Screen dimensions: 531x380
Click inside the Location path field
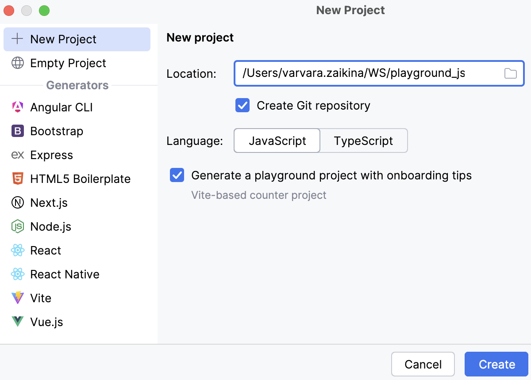tap(376, 73)
